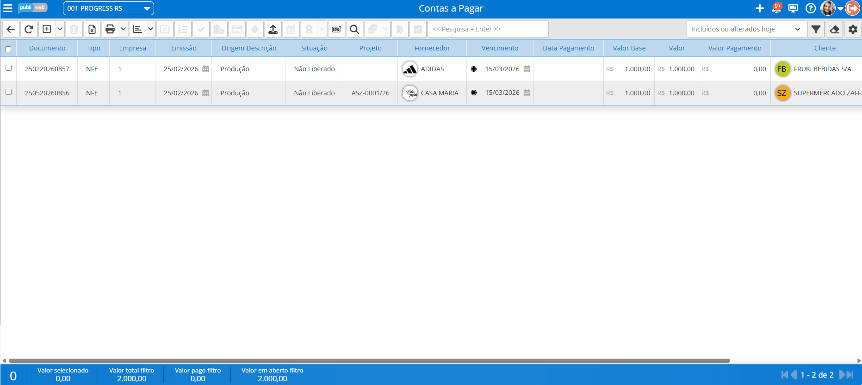Sort by the Vencimento column header
Viewport: 862px width, 385px height.
(x=500, y=48)
